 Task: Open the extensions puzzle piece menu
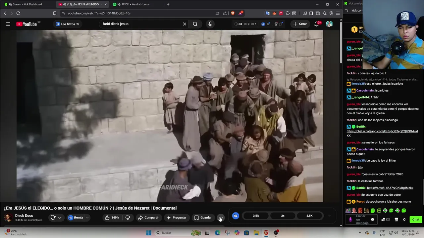pyautogui.click(x=288, y=13)
